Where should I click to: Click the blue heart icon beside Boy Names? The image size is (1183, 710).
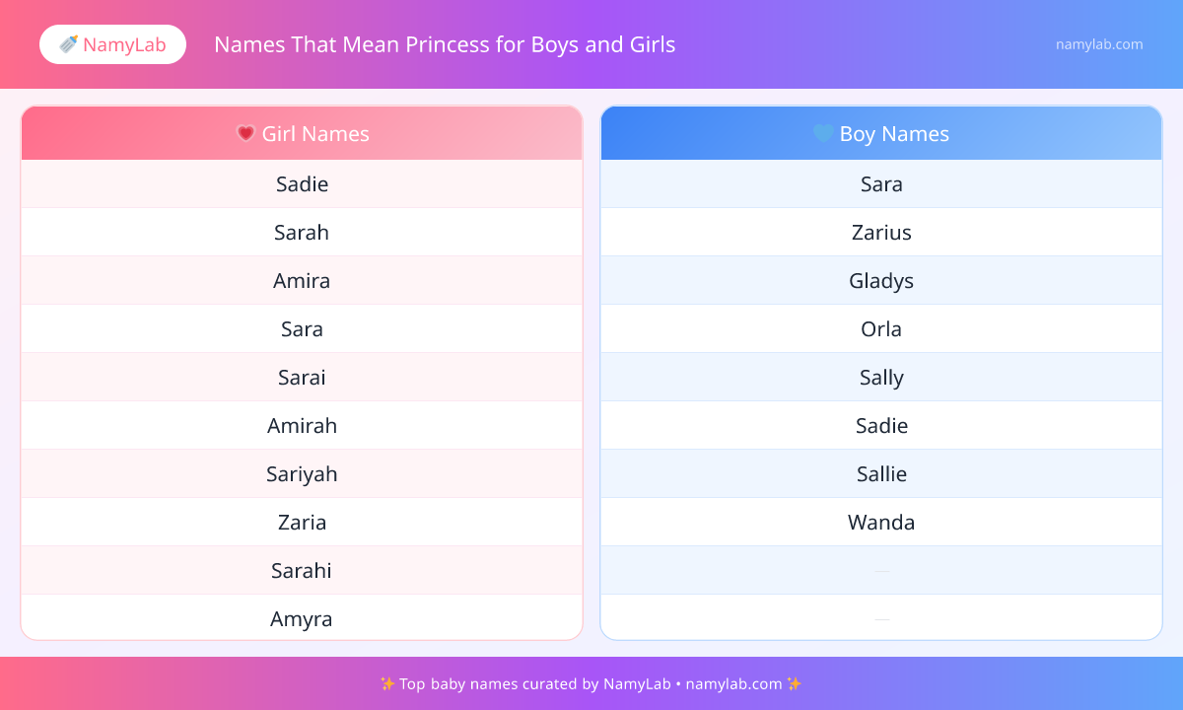click(x=823, y=133)
